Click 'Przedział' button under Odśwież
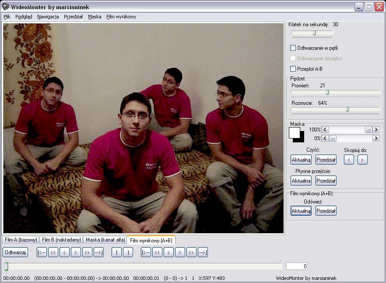The width and height of the screenshot is (386, 283). point(326,211)
